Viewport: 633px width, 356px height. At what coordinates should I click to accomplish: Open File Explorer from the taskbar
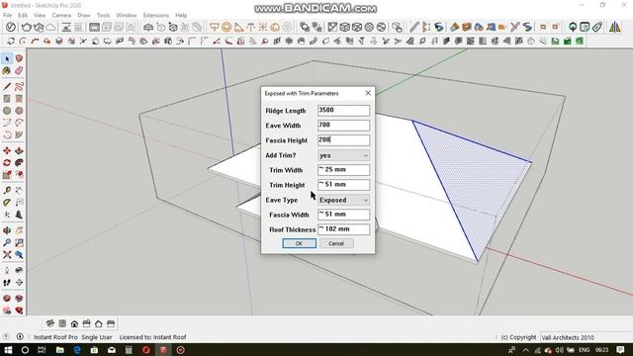click(59, 350)
